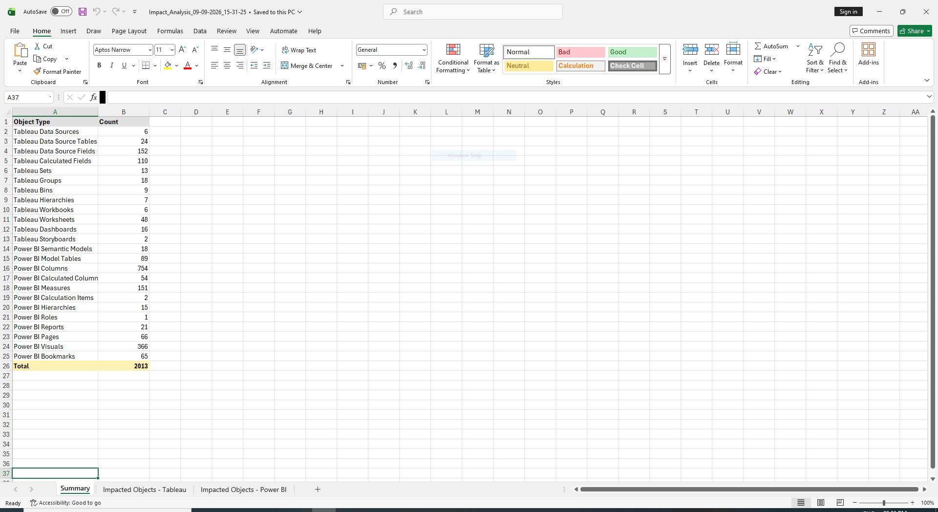Switch to Impacted Objects - Tableau sheet
Viewport: 938px width, 512px height.
click(145, 490)
